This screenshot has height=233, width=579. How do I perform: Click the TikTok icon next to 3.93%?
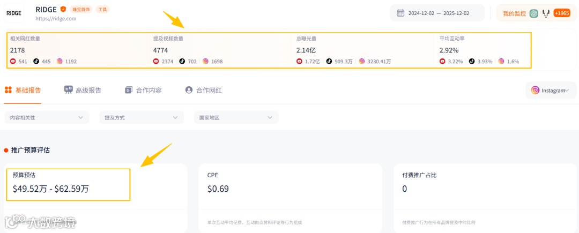click(x=472, y=62)
